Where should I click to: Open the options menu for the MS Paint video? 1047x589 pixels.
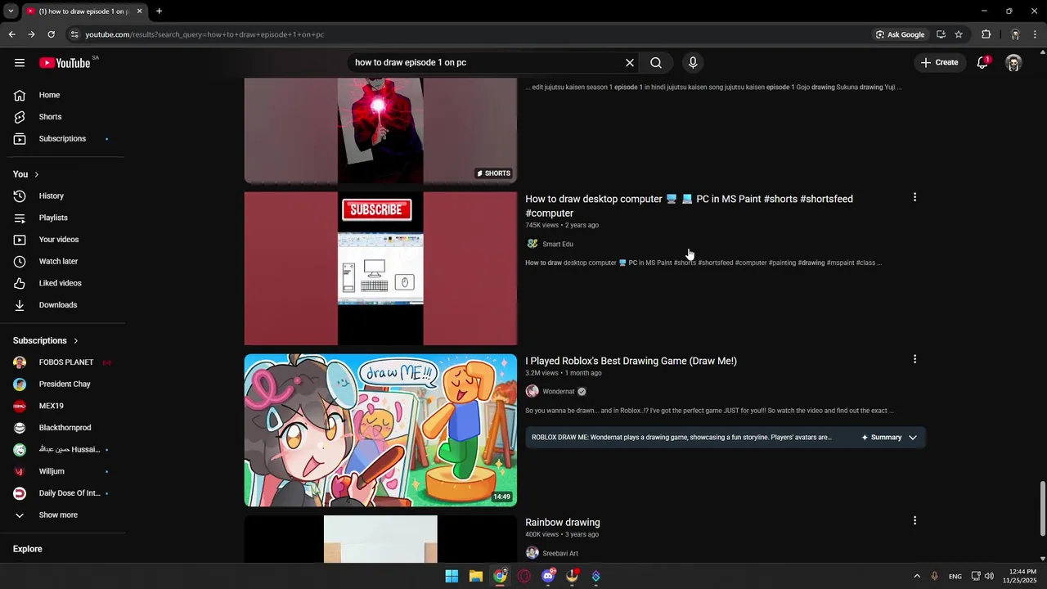[x=914, y=197]
